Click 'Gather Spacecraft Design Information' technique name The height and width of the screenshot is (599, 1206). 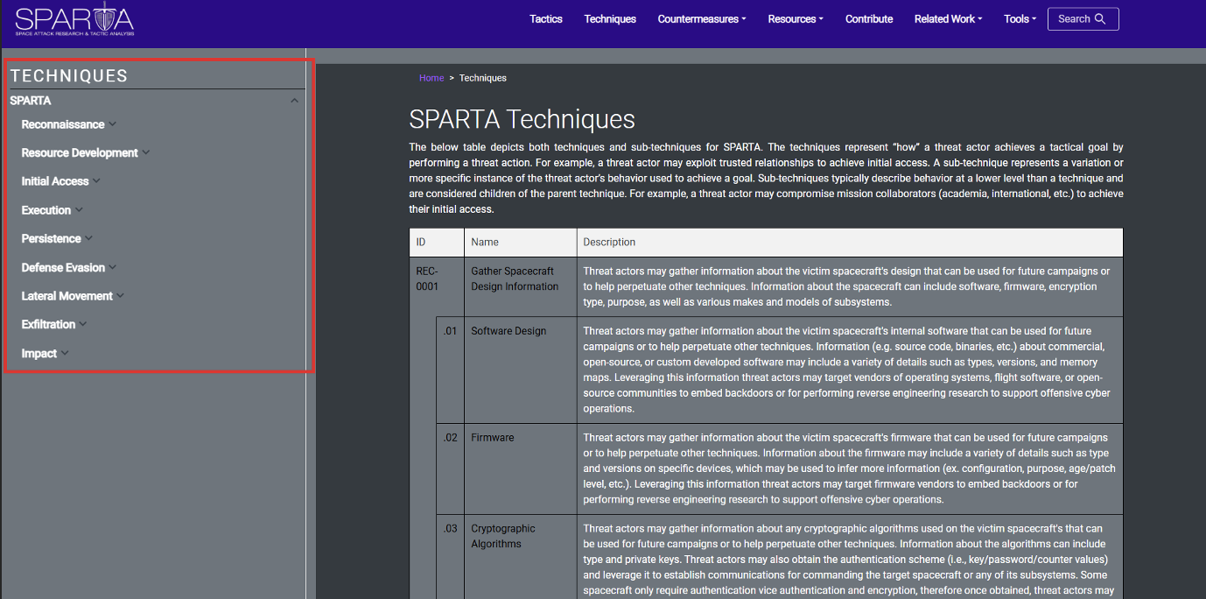click(x=515, y=278)
